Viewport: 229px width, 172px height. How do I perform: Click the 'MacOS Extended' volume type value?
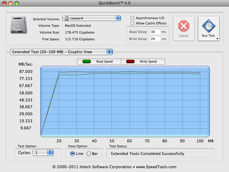point(78,26)
